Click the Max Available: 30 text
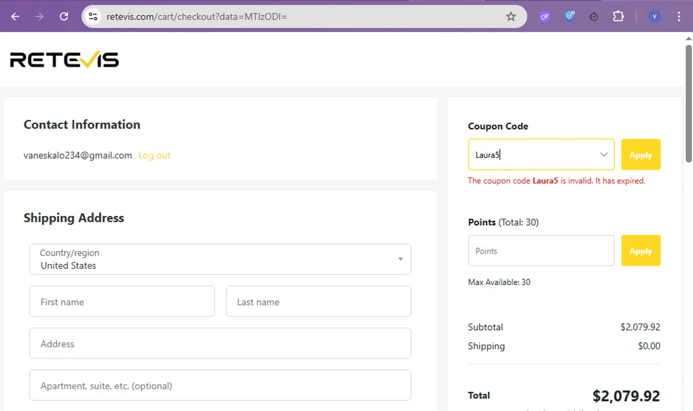This screenshot has width=693, height=411. [499, 282]
